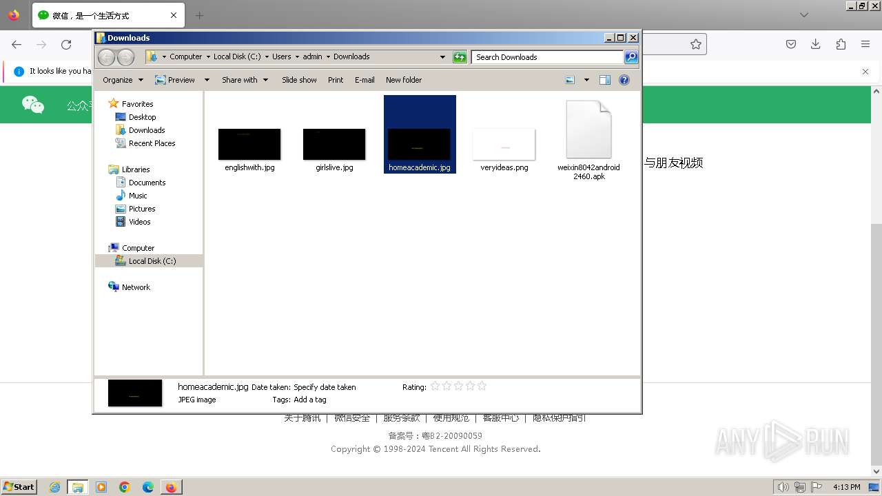Click the Explorer Back navigation button
Image resolution: width=882 pixels, height=496 pixels.
point(106,57)
